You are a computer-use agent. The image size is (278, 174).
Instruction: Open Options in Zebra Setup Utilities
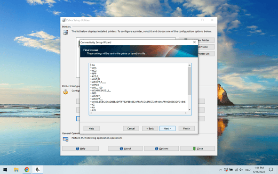[161, 149]
